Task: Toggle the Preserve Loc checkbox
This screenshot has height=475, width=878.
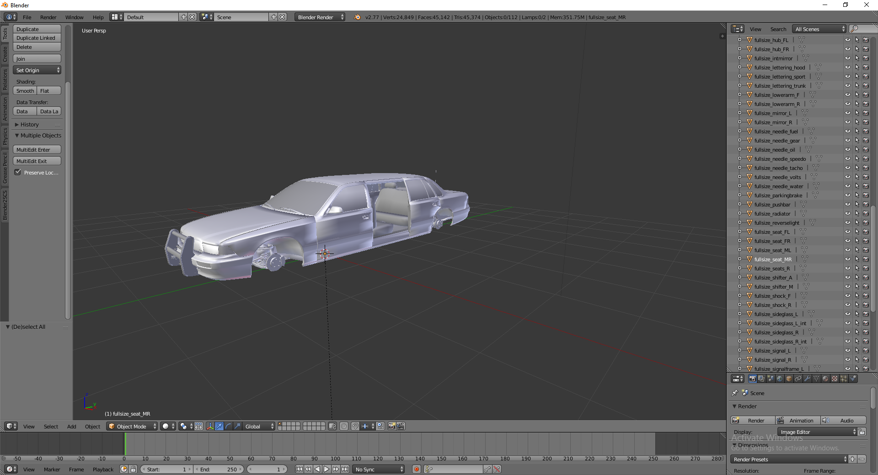Action: pos(18,172)
